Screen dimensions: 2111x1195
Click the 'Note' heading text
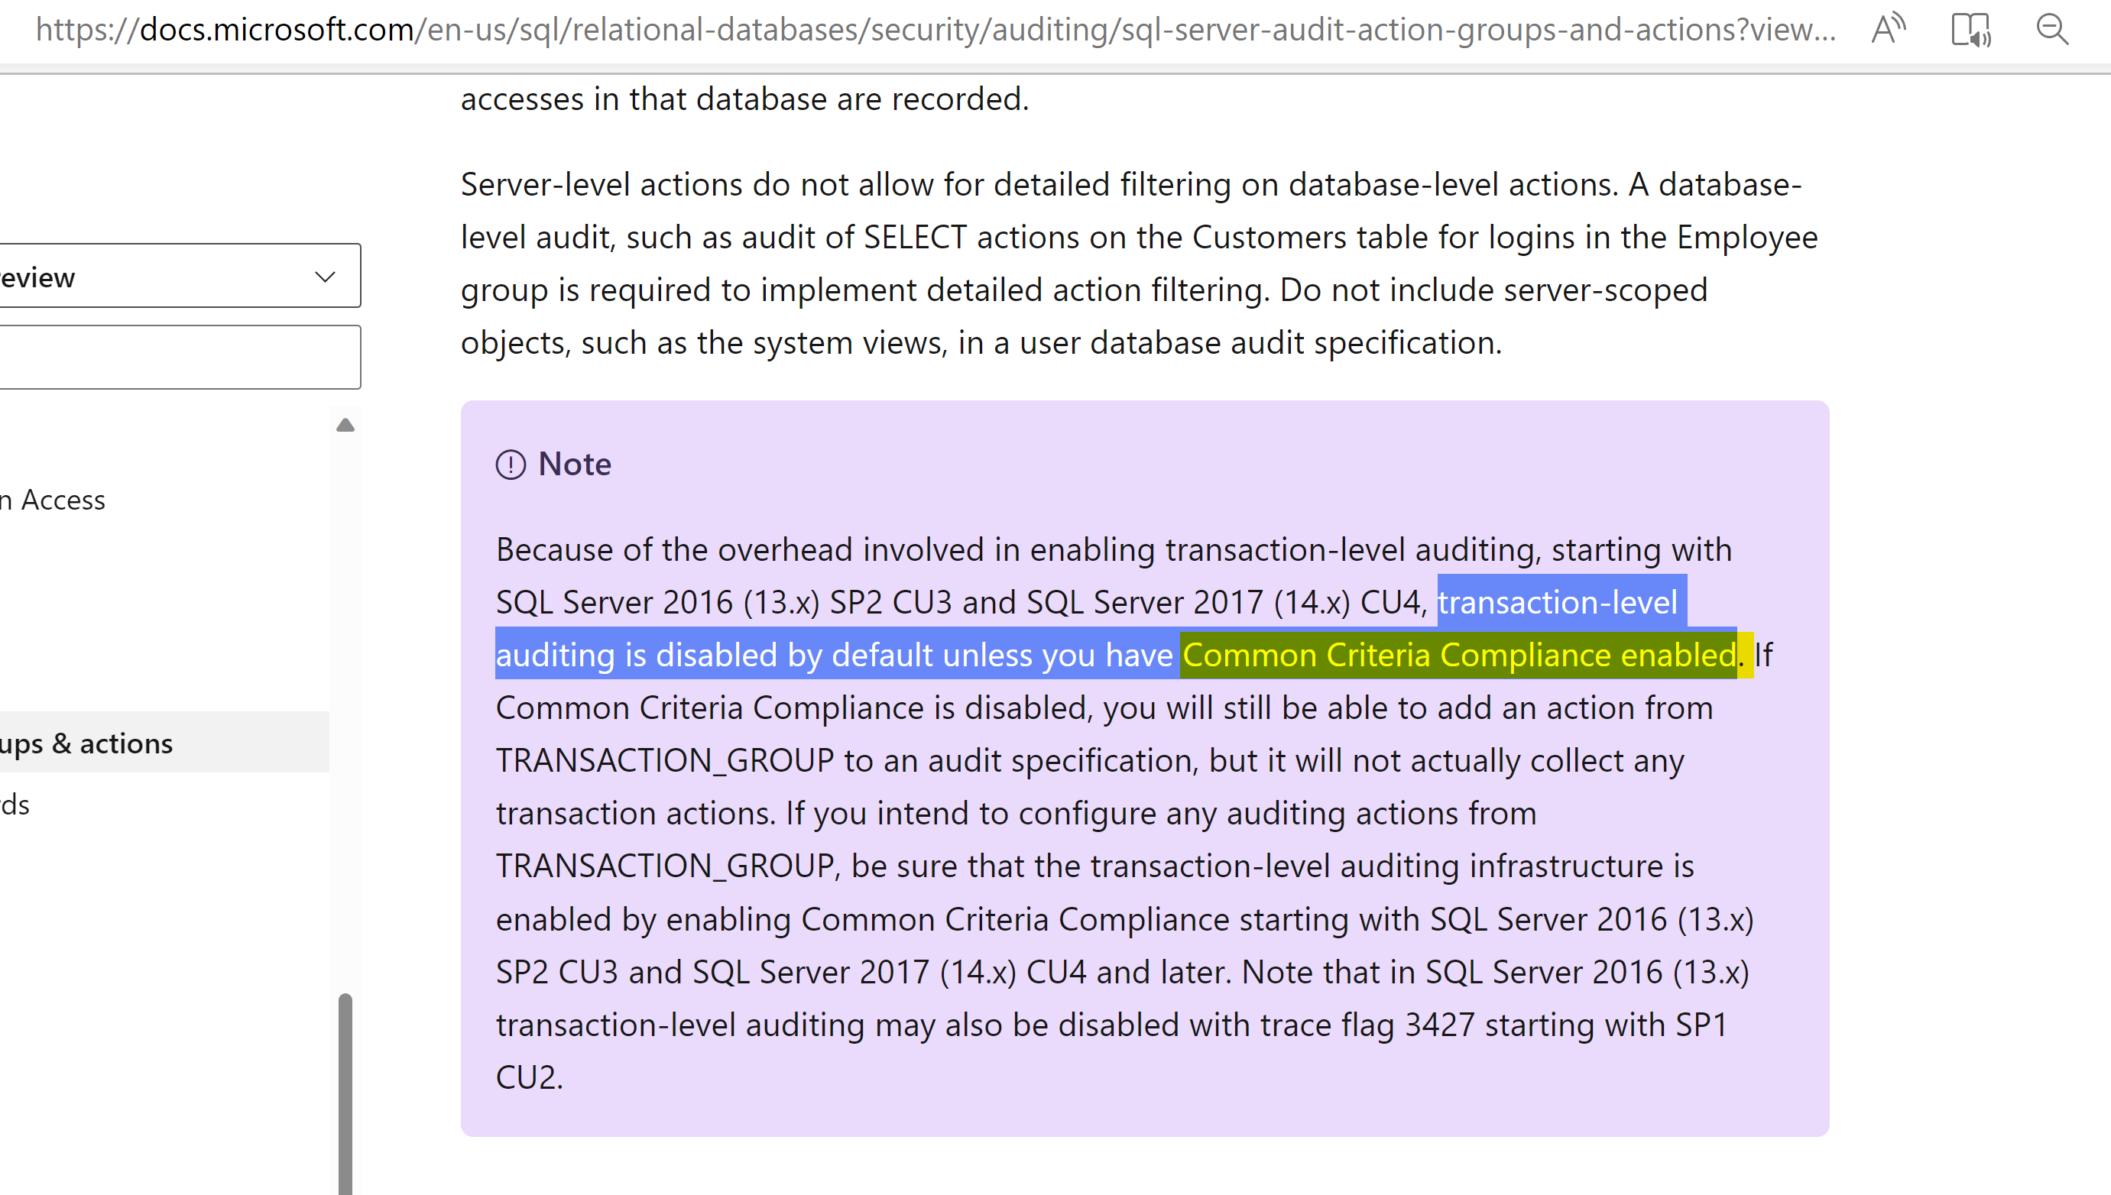point(575,465)
